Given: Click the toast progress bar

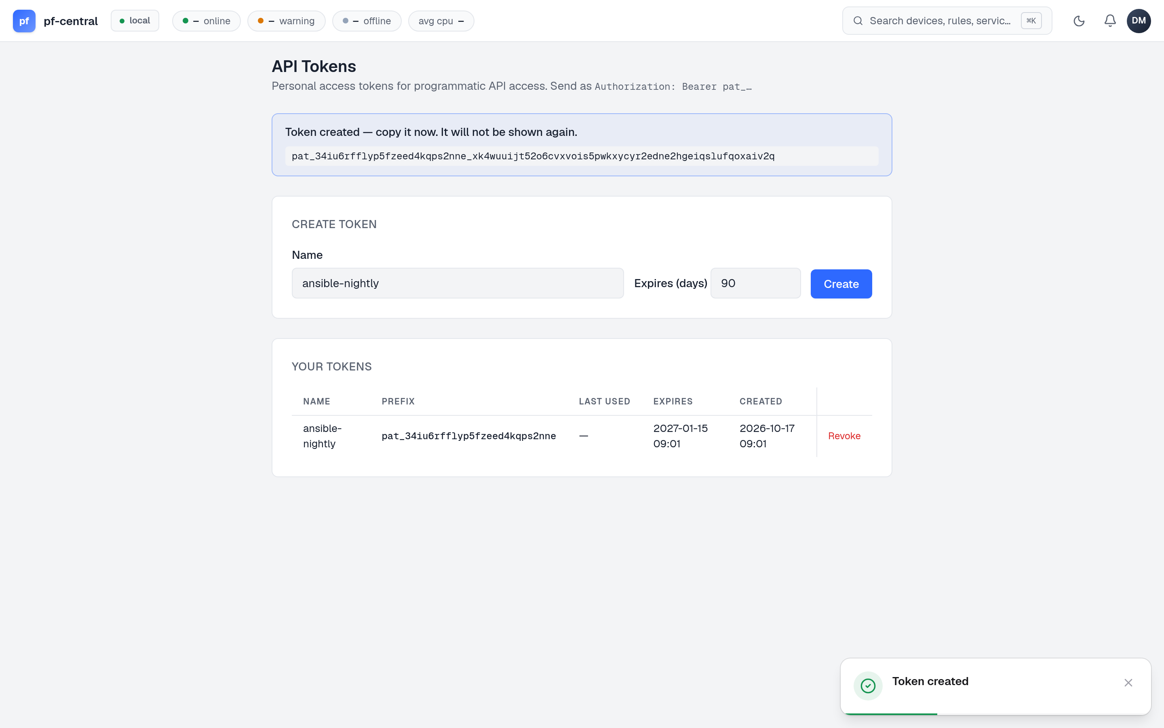Looking at the screenshot, I should point(890,713).
